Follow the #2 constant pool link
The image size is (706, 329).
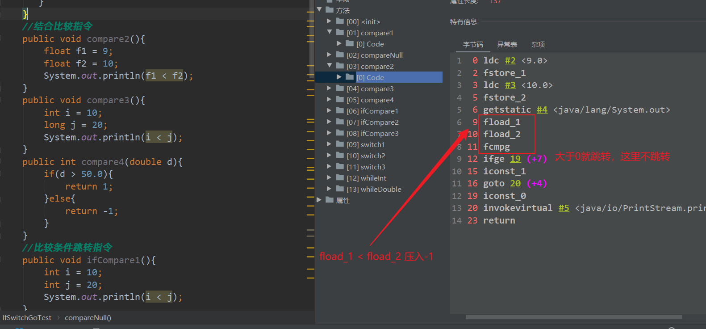(510, 61)
